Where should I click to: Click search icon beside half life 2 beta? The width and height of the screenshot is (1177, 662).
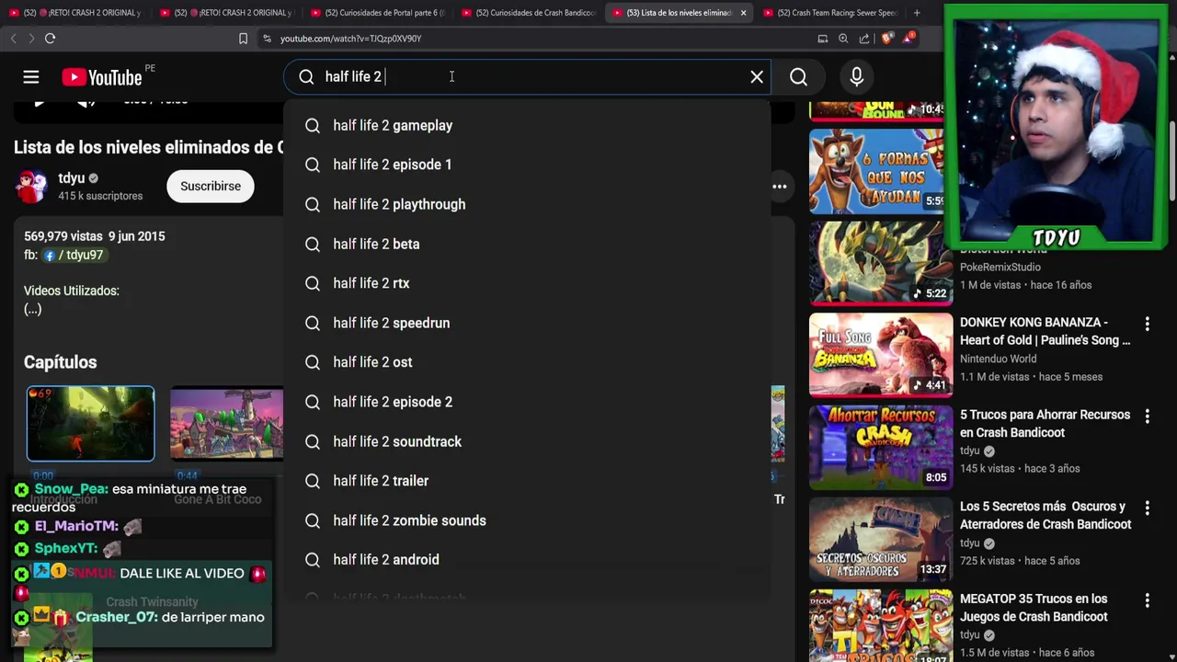(x=313, y=244)
